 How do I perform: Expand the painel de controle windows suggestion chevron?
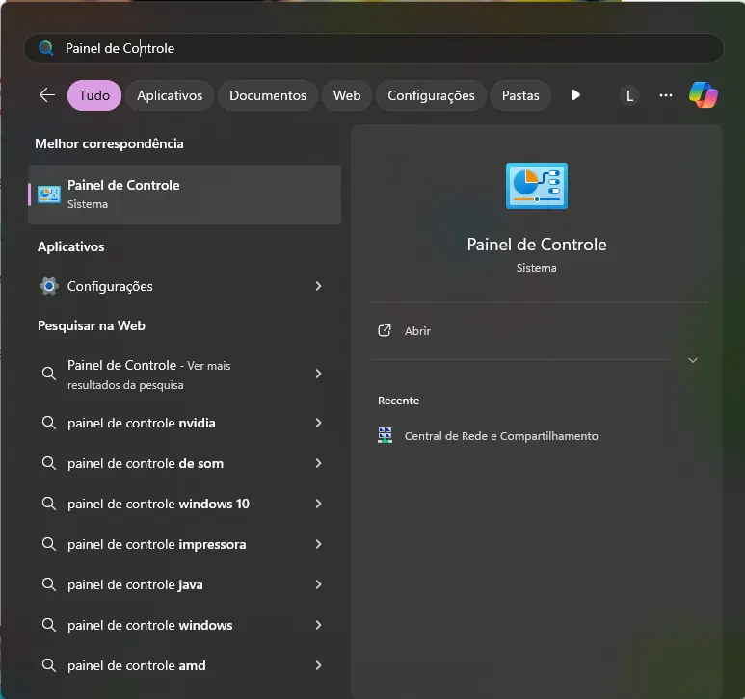318,625
